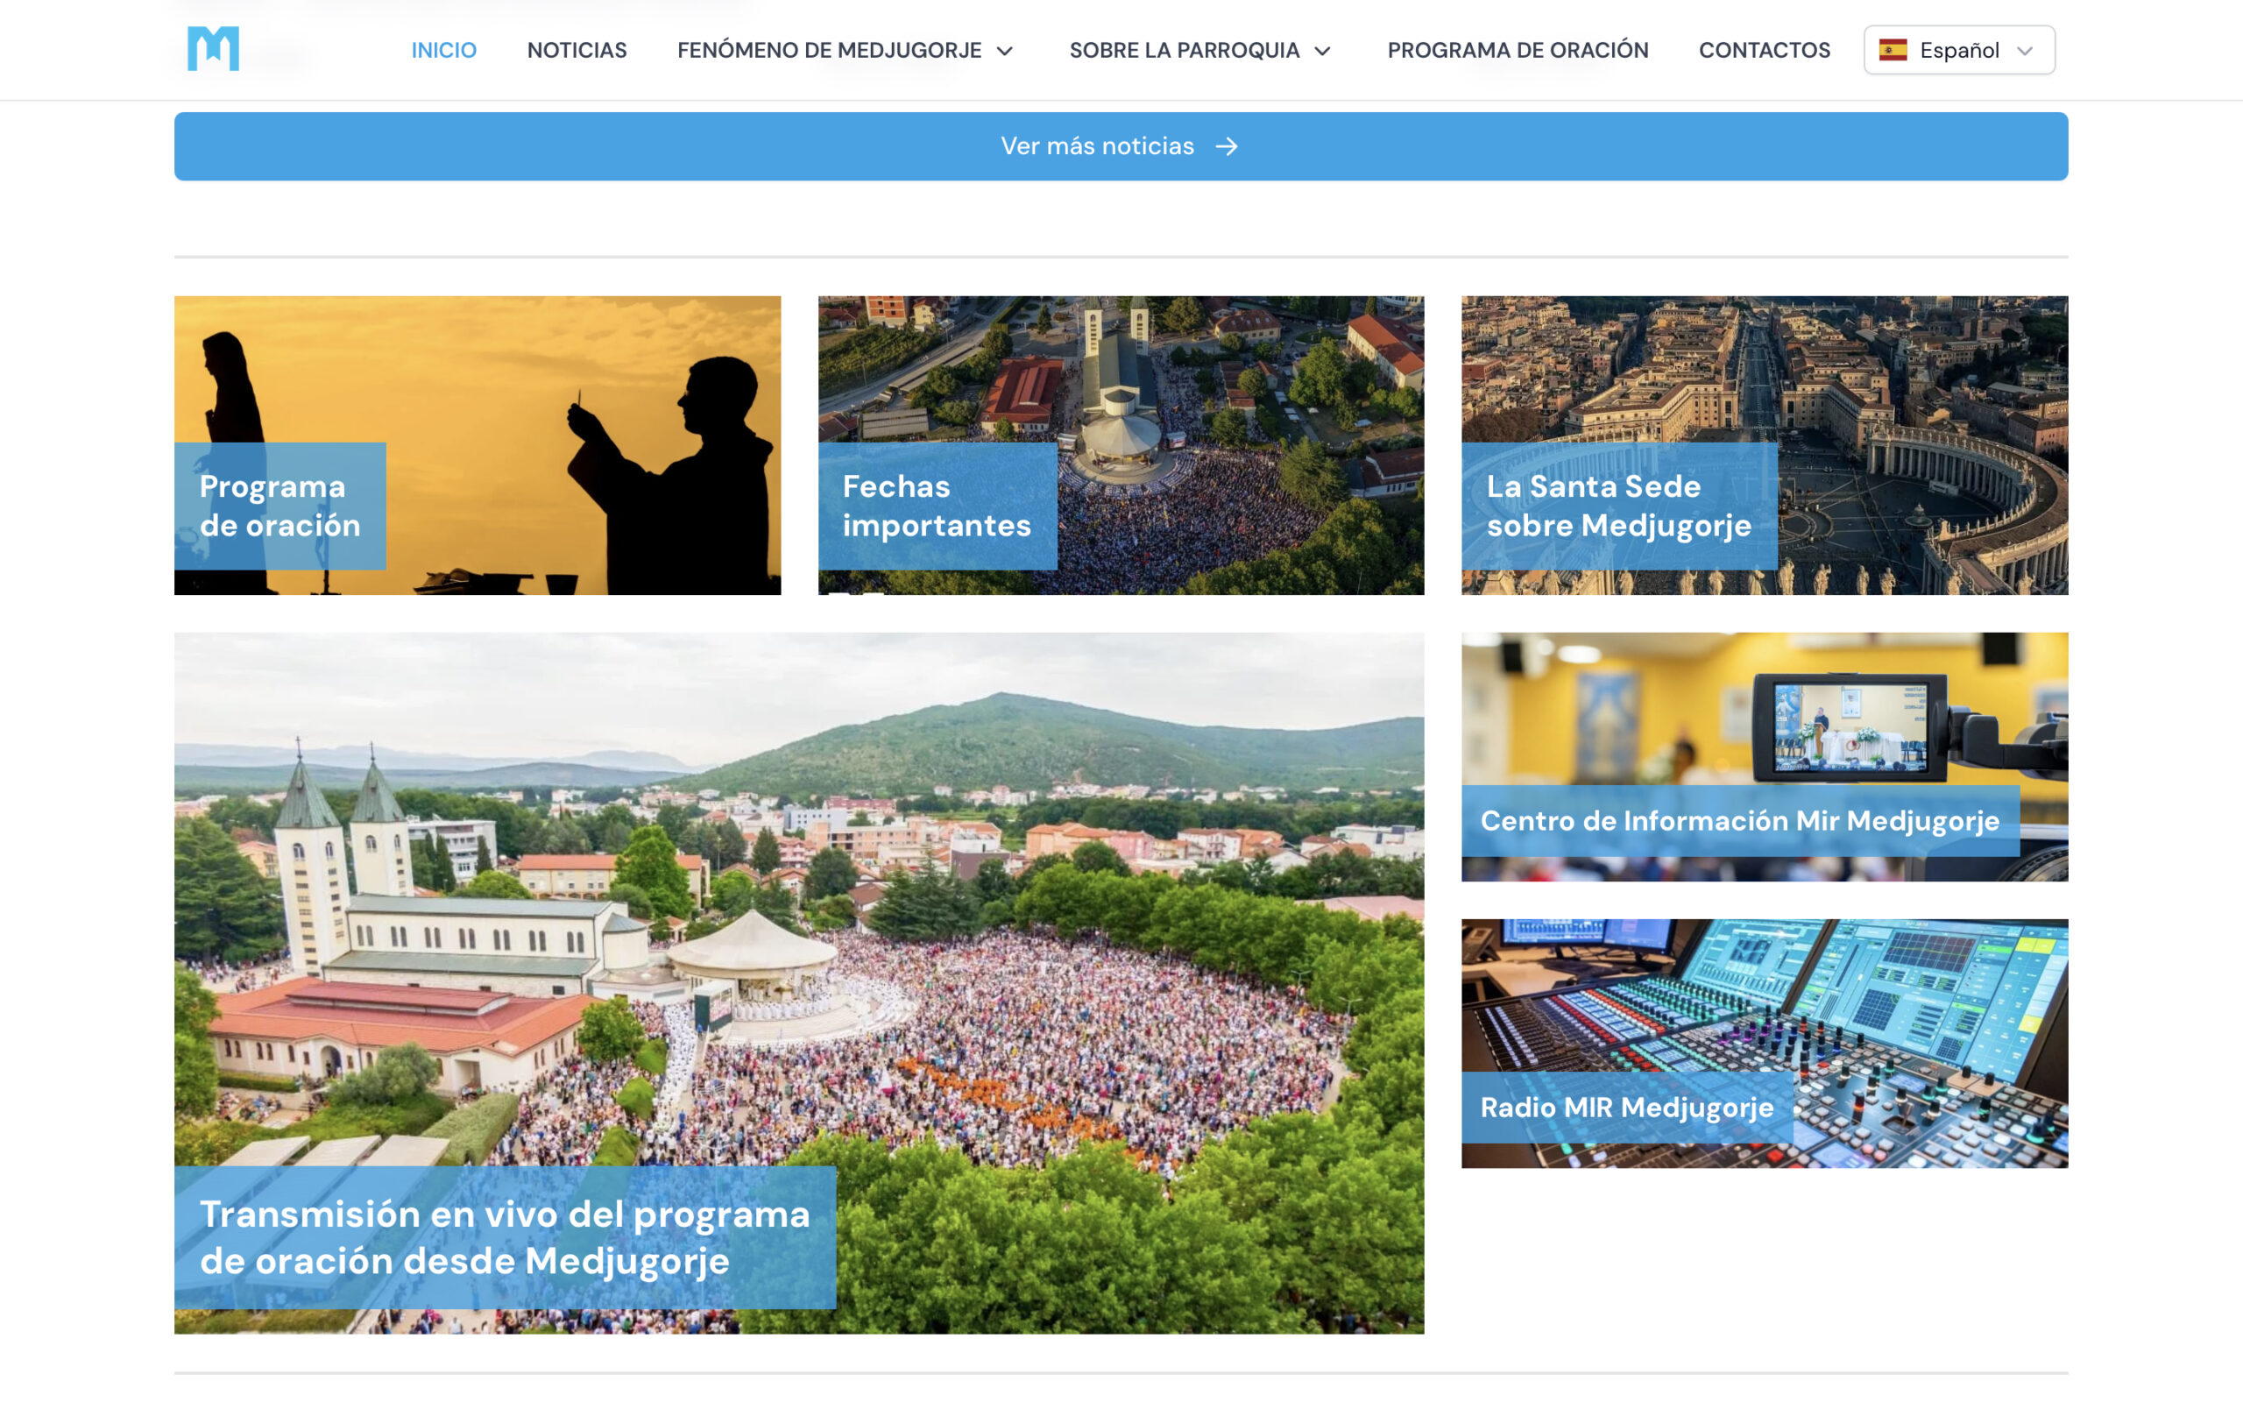The height and width of the screenshot is (1402, 2243).
Task: Go to the Inicio menu item
Action: tap(444, 50)
